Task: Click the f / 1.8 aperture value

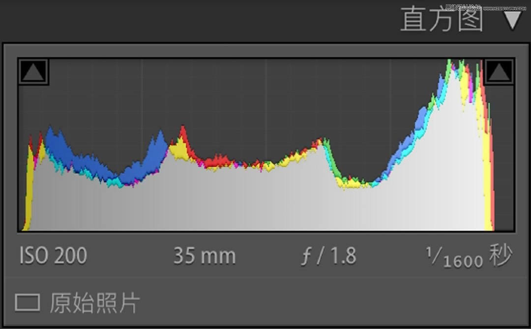Action: pos(328,256)
